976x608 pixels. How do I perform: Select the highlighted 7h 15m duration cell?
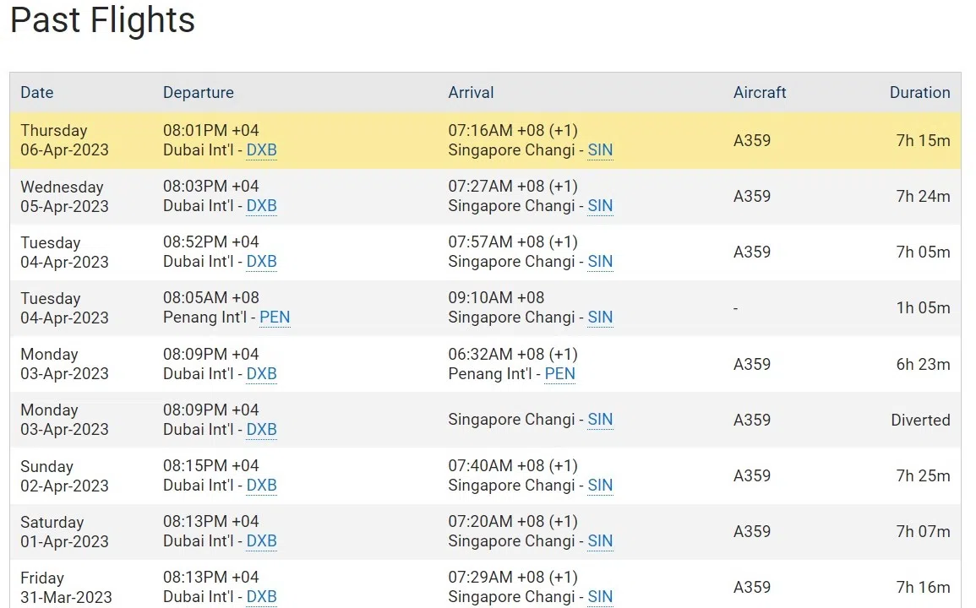point(923,140)
